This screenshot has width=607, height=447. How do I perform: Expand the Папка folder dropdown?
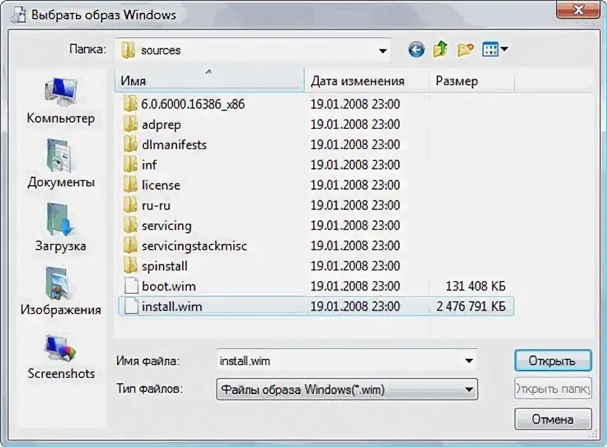pyautogui.click(x=383, y=50)
